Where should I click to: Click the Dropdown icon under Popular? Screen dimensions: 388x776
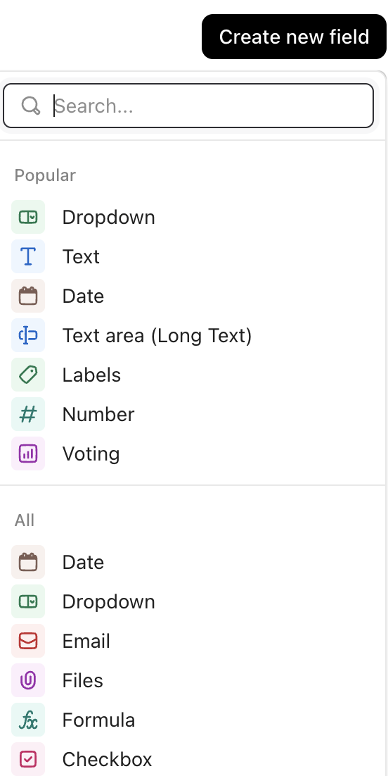[28, 217]
